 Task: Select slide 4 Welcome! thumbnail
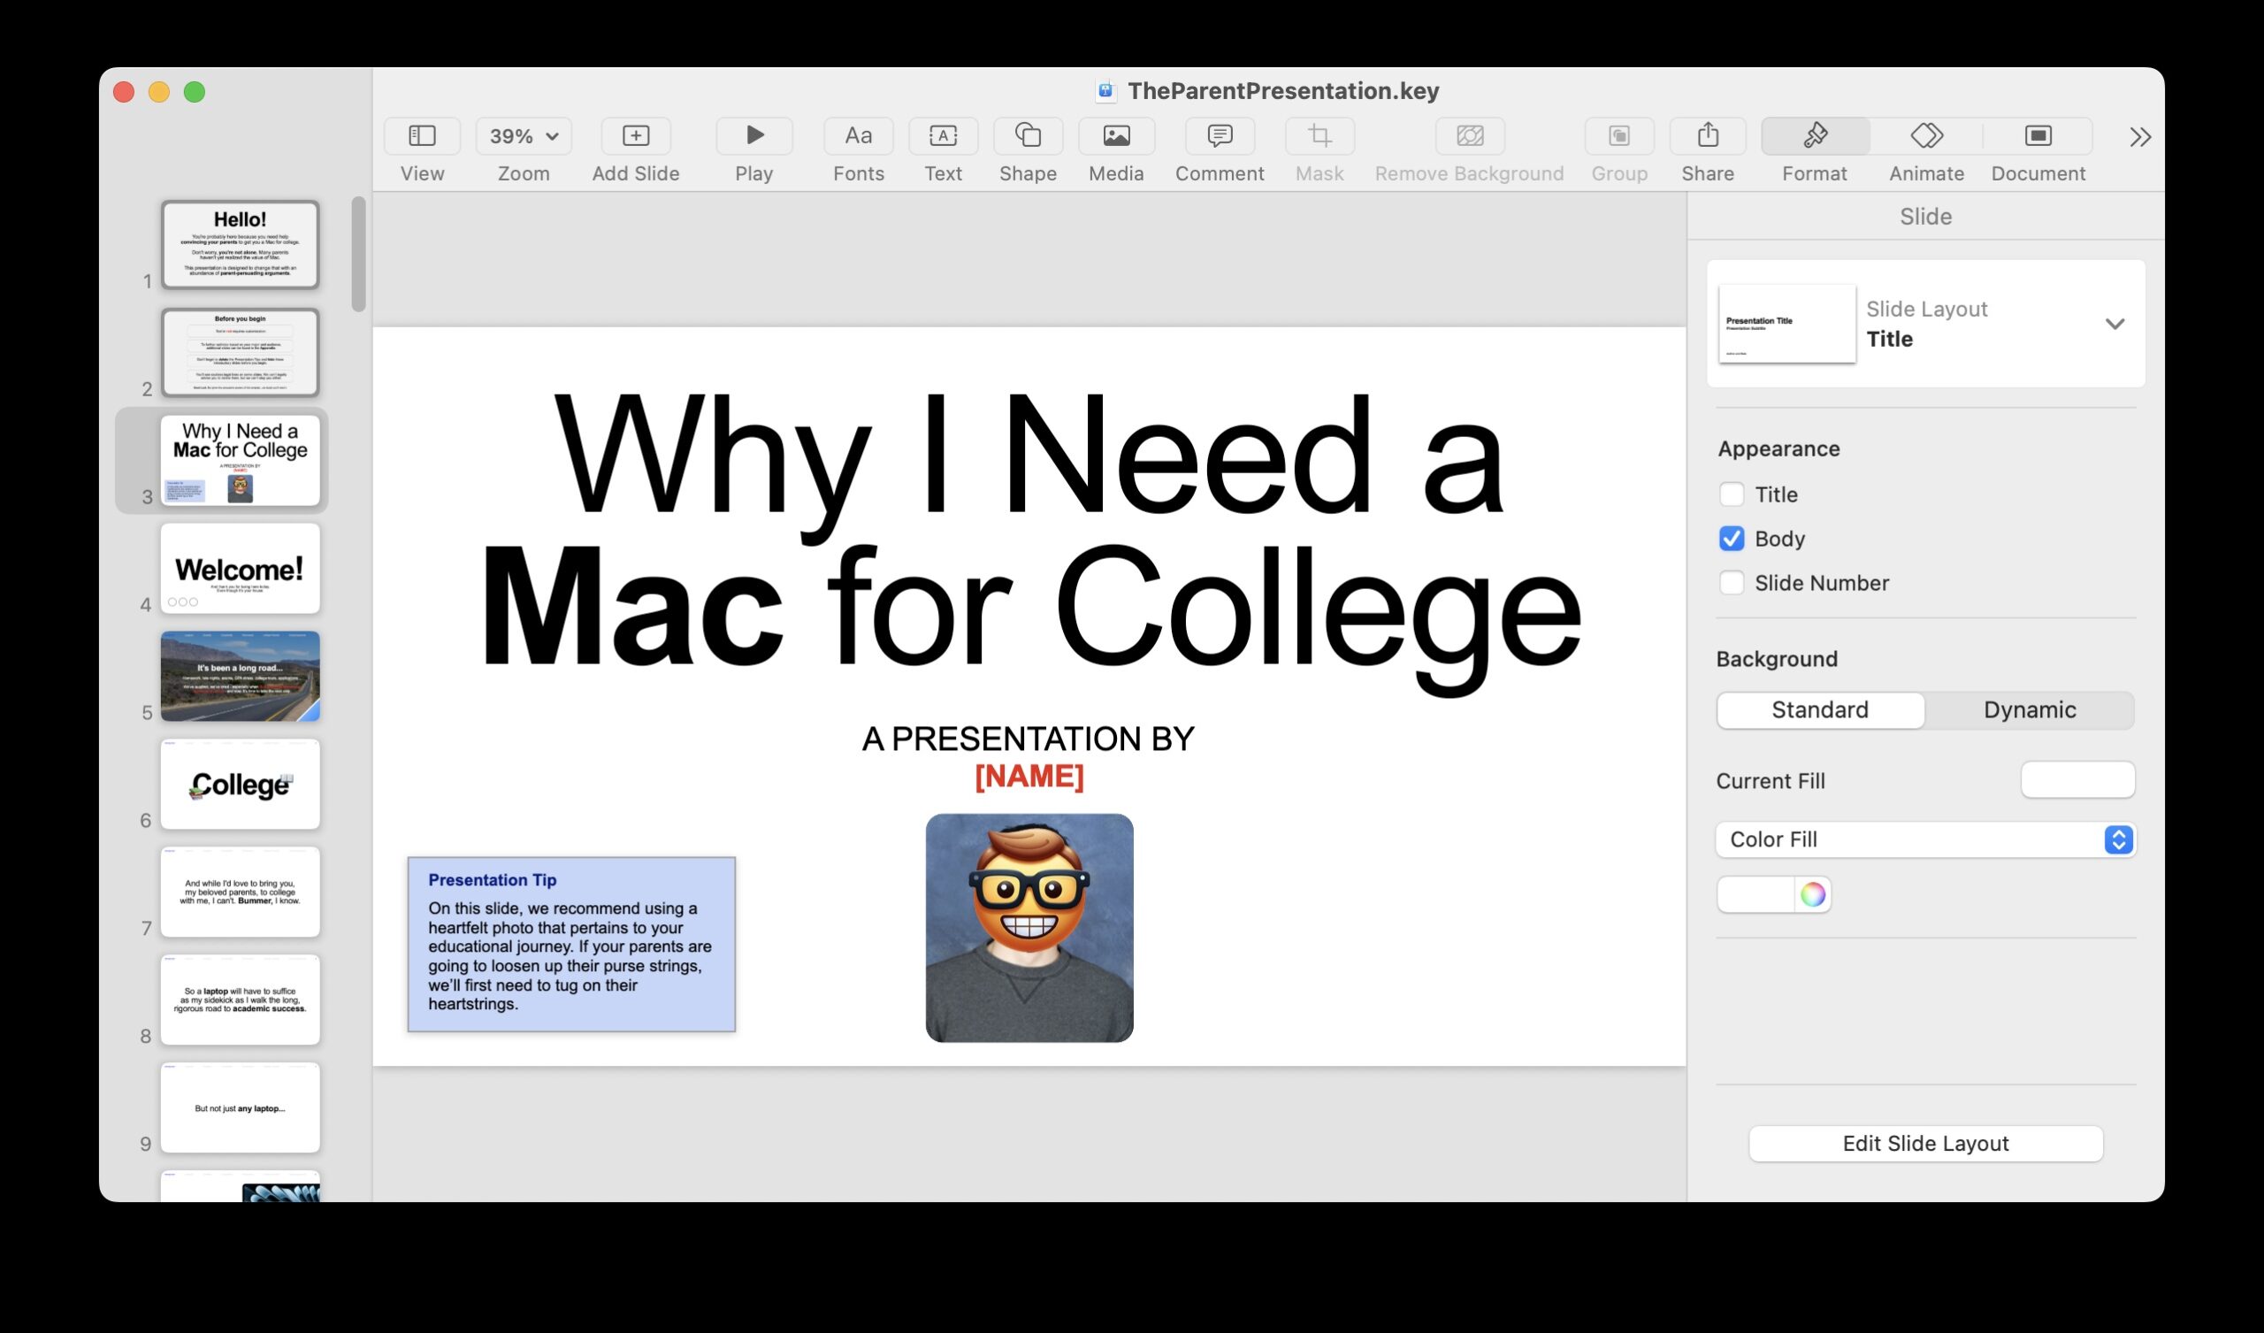pos(240,568)
